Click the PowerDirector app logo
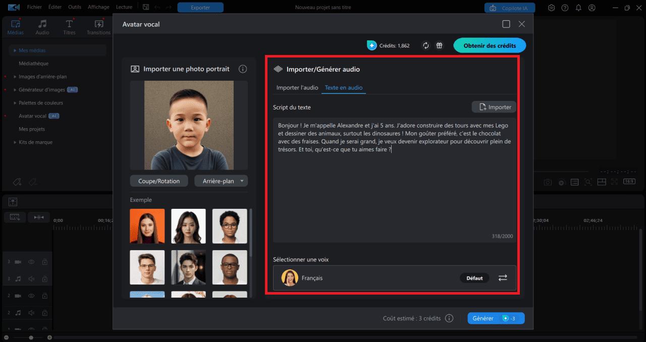The image size is (646, 342). pyautogui.click(x=14, y=7)
